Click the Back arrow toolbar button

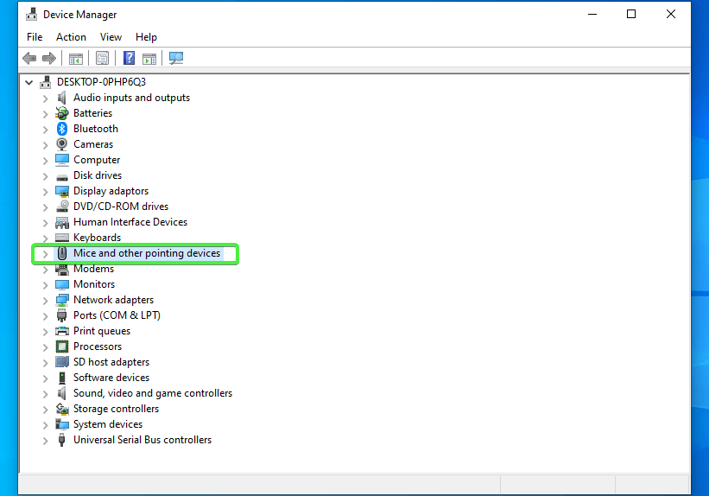pyautogui.click(x=29, y=58)
